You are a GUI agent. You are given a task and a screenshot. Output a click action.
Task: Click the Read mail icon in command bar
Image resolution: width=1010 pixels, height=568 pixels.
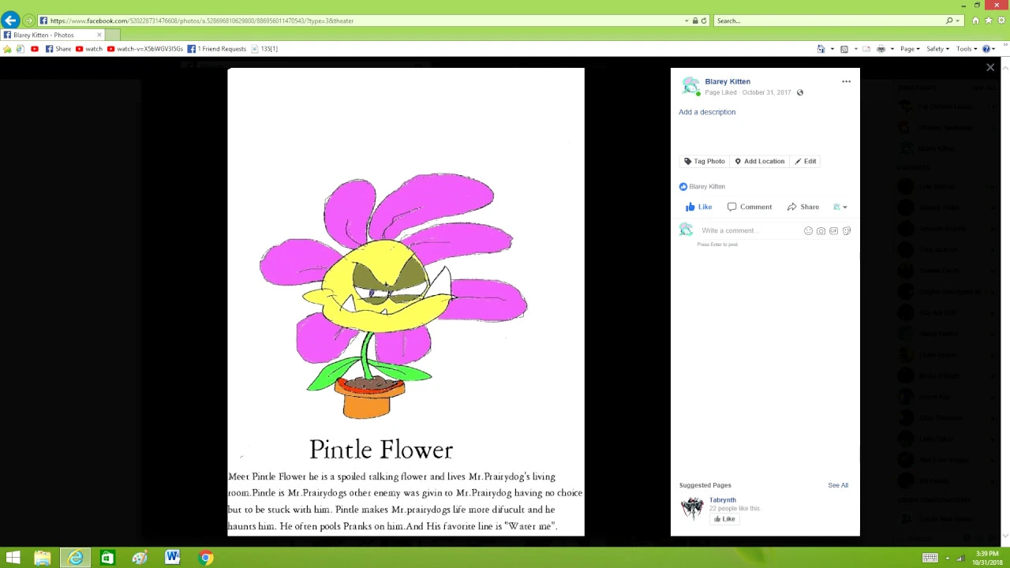point(866,49)
